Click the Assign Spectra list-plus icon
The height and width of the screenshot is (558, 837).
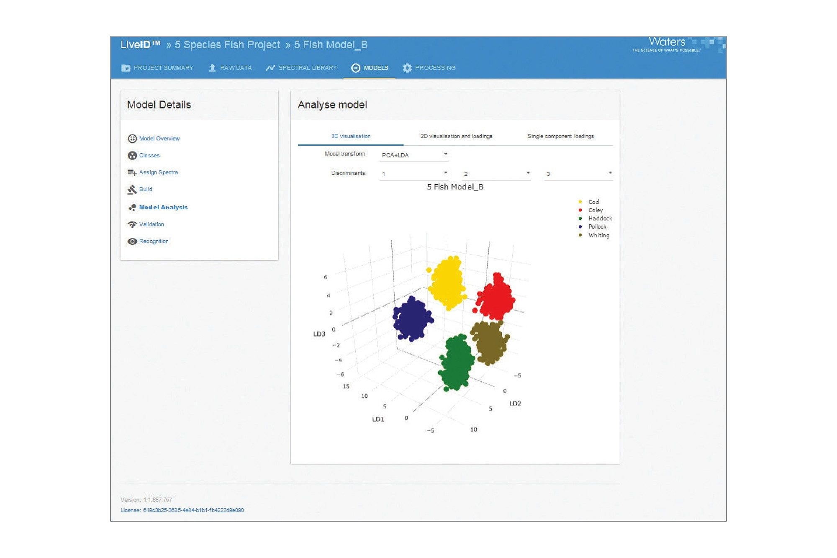click(x=132, y=172)
